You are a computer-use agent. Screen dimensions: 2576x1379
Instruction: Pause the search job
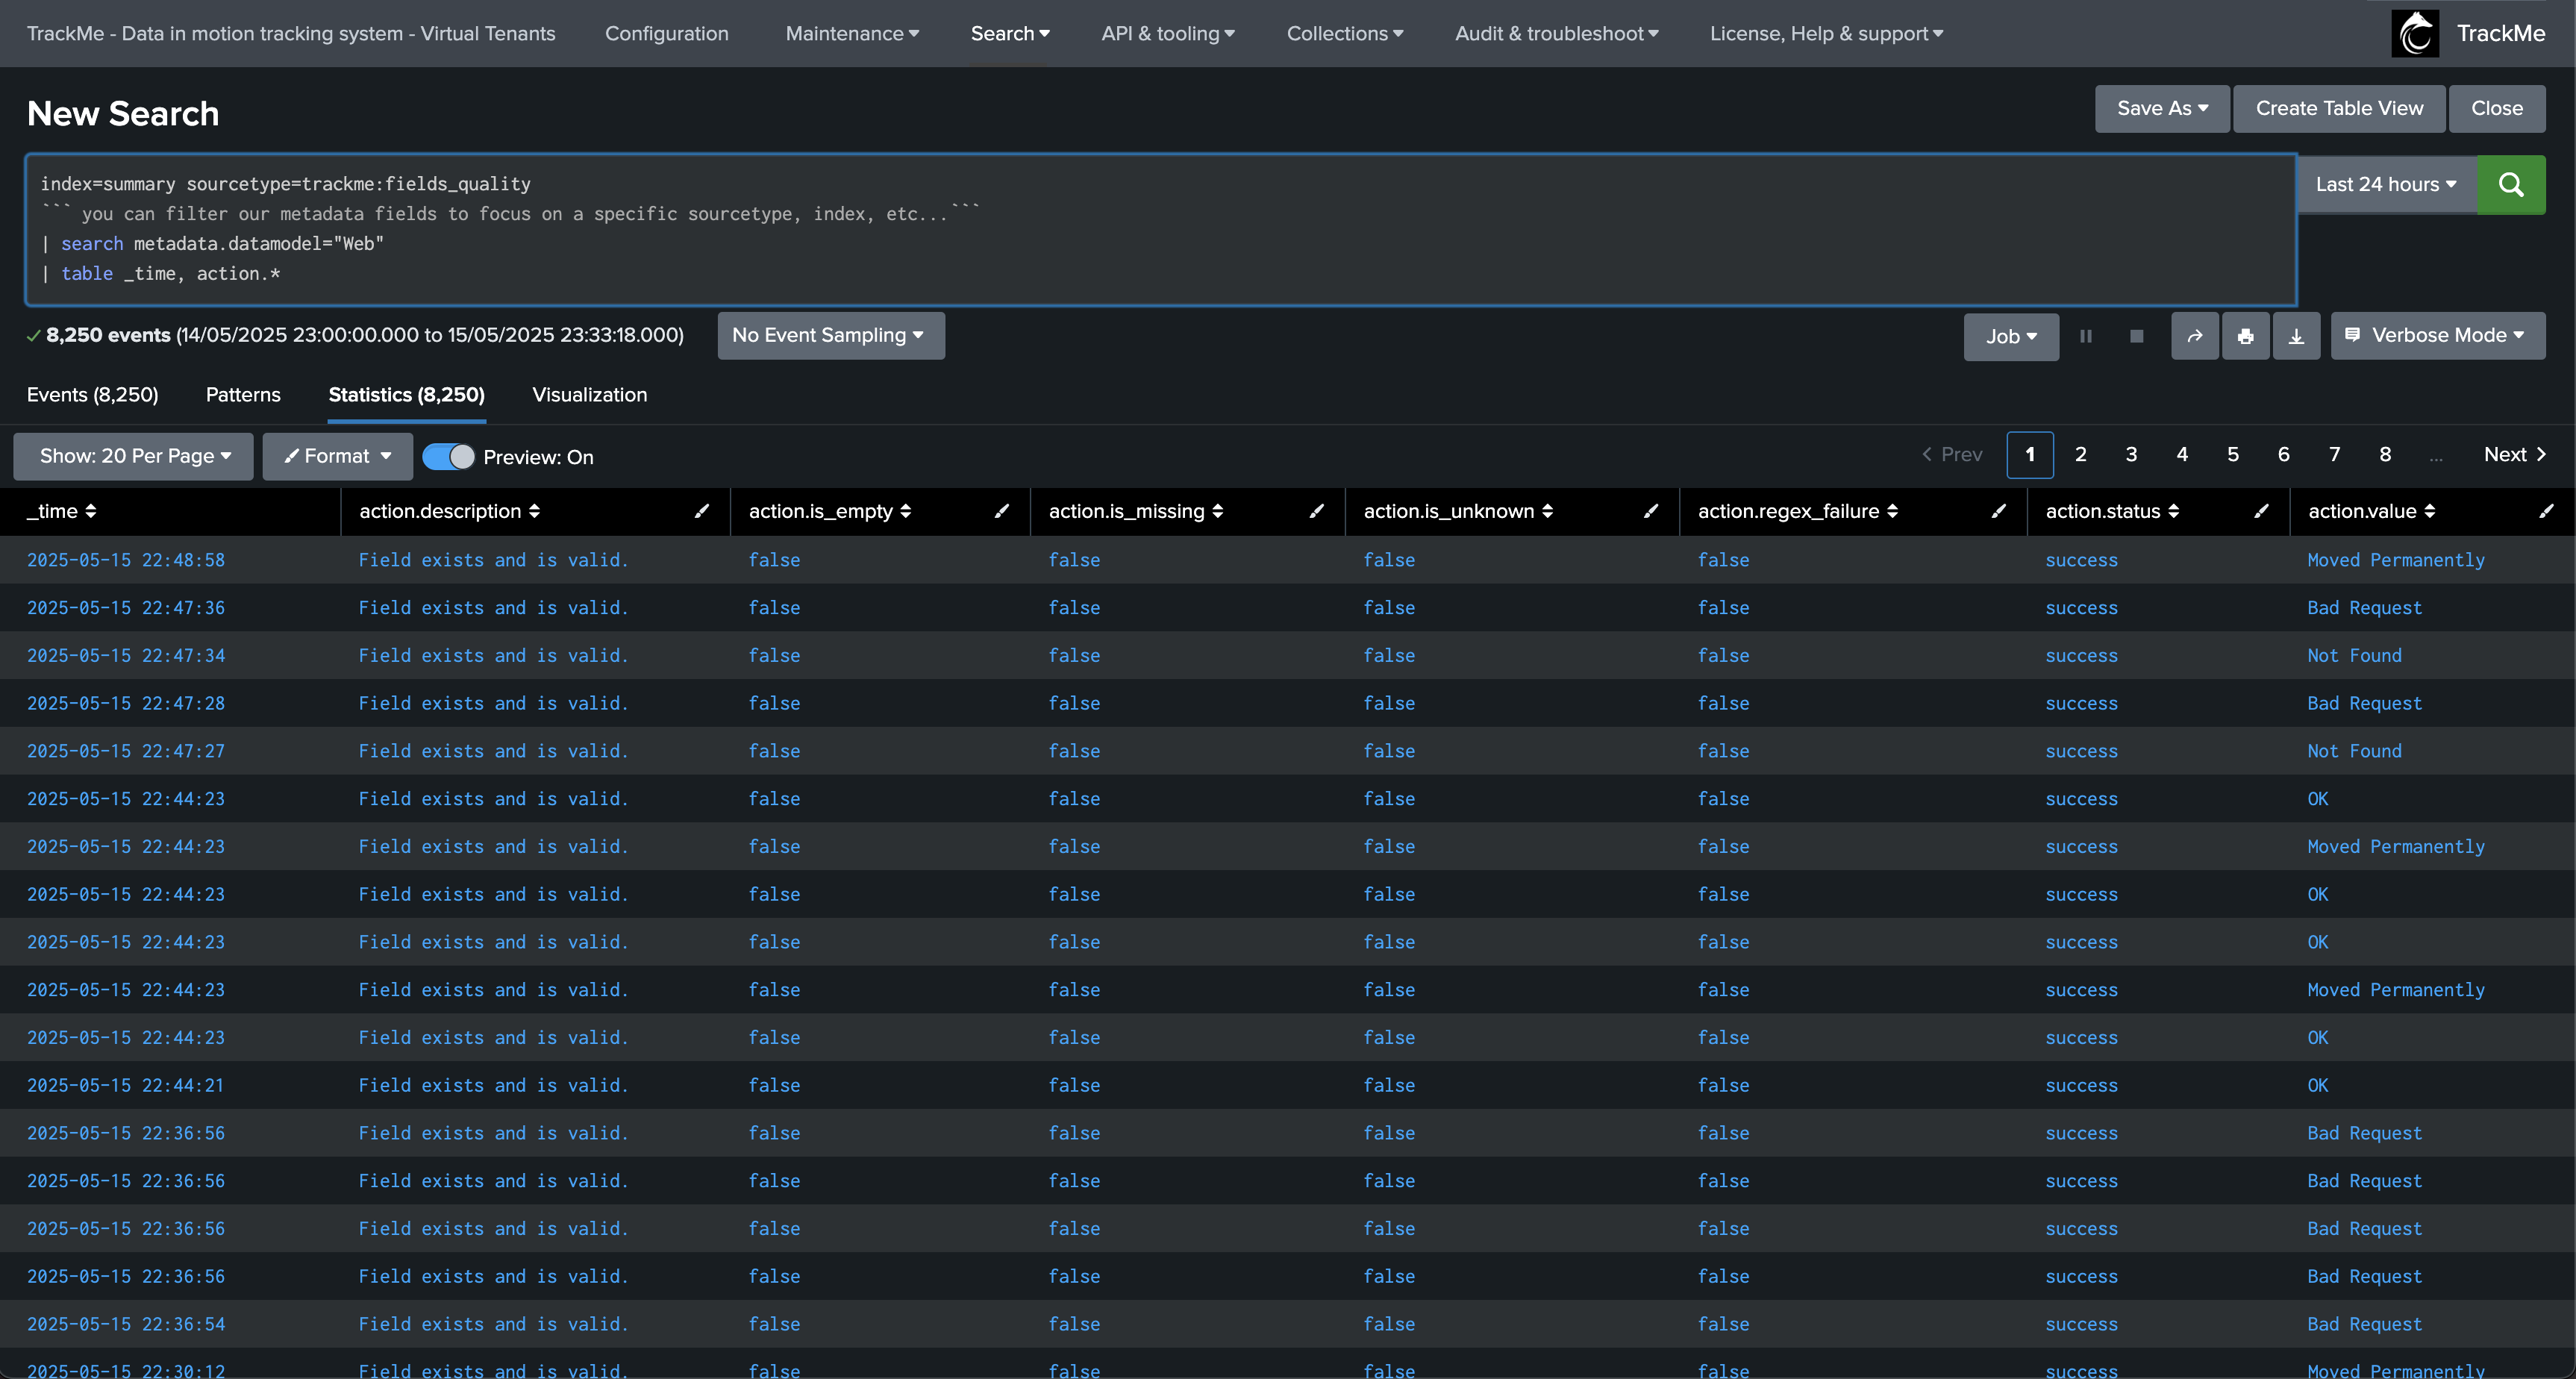tap(2086, 336)
